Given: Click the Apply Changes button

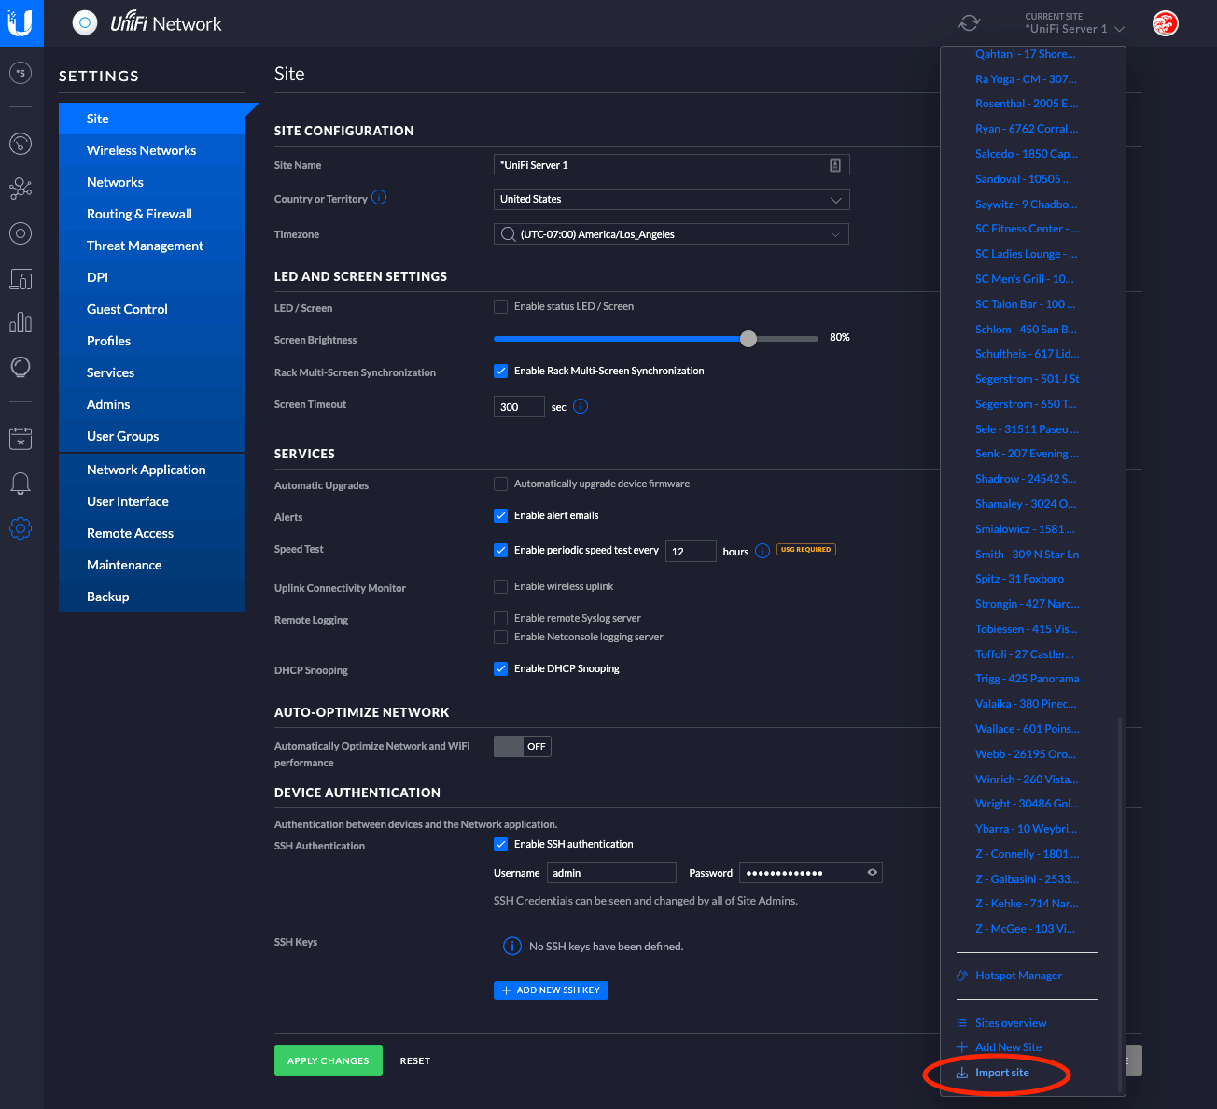Looking at the screenshot, I should click(329, 1060).
